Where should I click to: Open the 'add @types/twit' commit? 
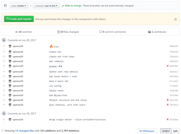click(x=58, y=96)
